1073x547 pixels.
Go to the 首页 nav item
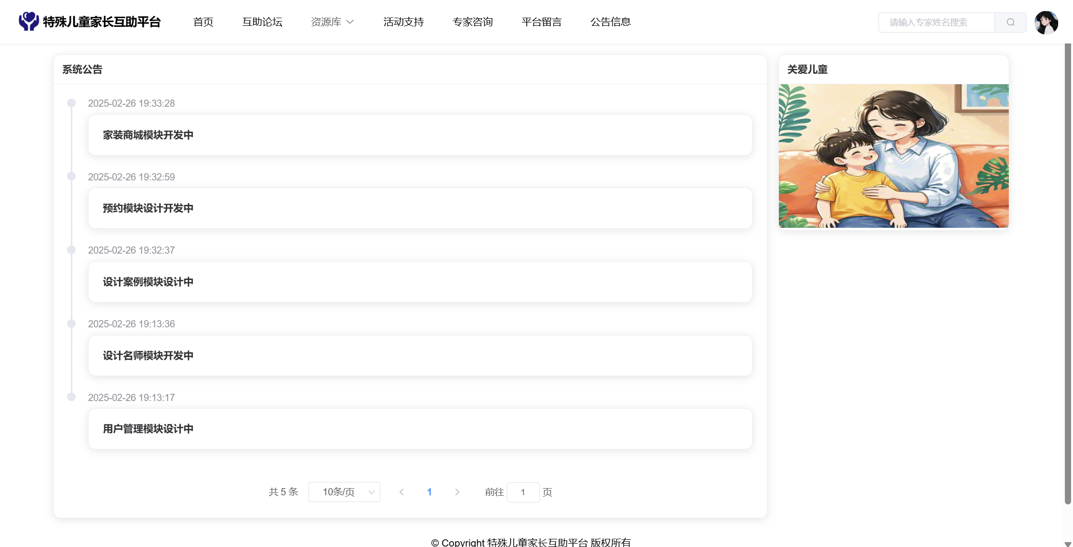(x=203, y=22)
